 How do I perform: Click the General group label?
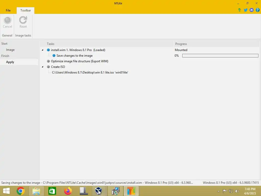point(7,35)
